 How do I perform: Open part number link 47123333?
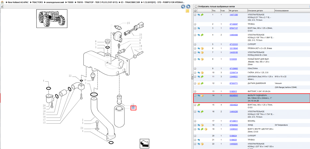[x=233, y=44]
